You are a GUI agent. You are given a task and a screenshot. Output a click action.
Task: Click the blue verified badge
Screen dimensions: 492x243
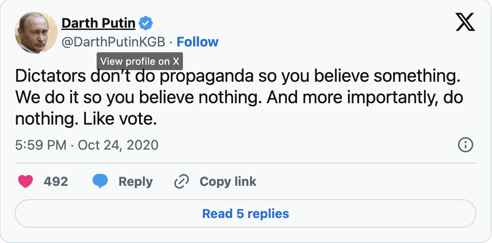pyautogui.click(x=146, y=22)
